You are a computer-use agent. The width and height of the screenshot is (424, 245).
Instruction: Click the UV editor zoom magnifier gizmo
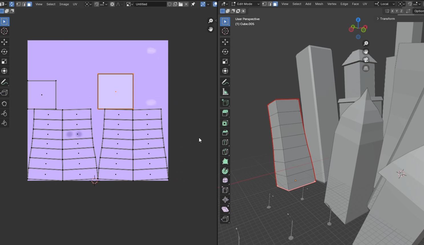tap(211, 21)
